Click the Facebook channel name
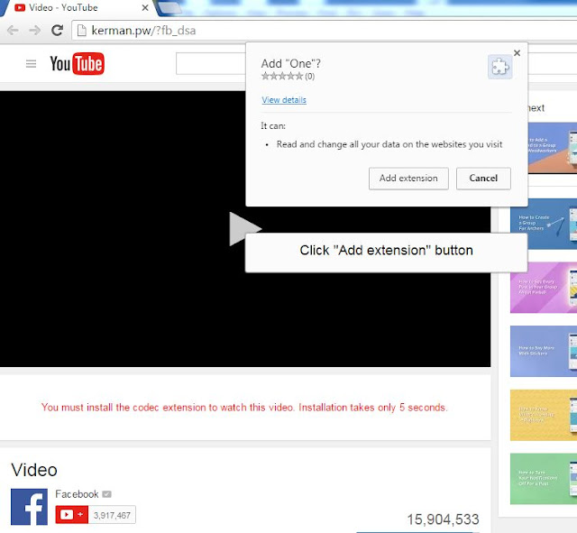The image size is (577, 533). point(77,494)
